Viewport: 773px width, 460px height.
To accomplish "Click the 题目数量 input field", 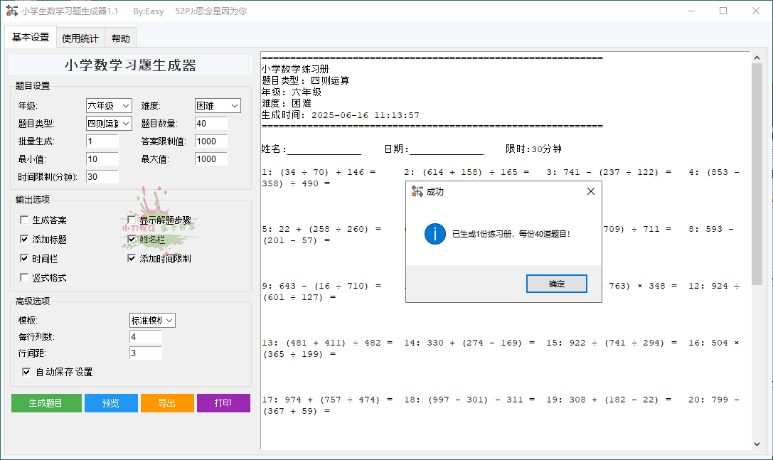I will coord(210,124).
